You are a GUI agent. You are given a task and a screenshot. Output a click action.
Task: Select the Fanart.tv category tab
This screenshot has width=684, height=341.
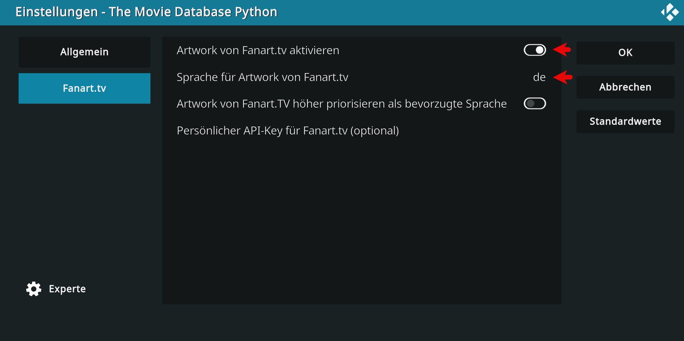[x=84, y=88]
